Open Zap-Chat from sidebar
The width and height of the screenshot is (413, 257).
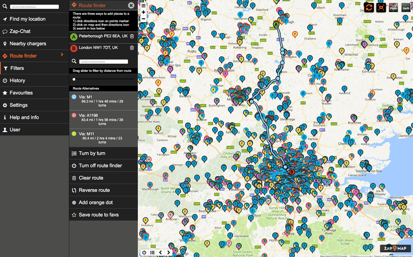click(34, 31)
